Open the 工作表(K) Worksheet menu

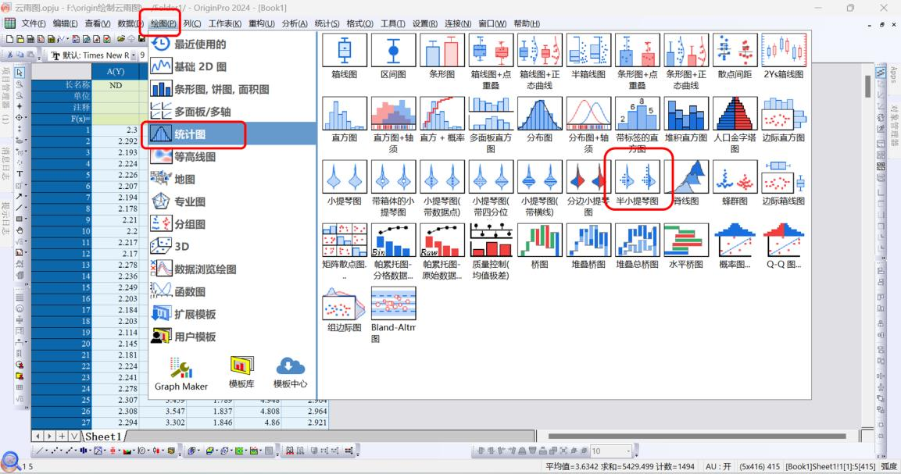225,23
